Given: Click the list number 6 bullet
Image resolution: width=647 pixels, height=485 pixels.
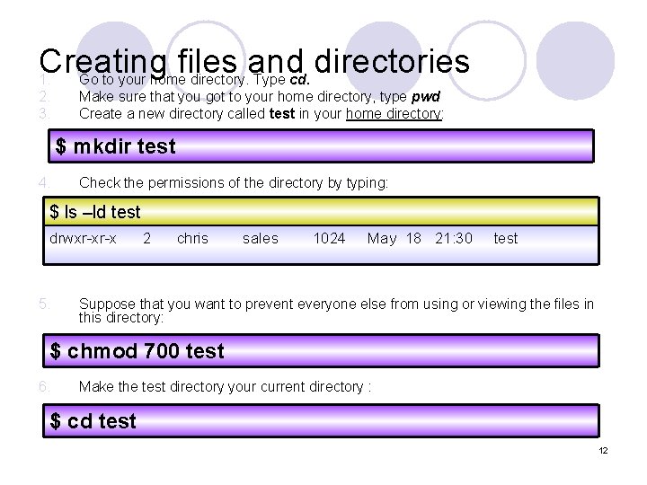Looking at the screenshot, I should [x=43, y=387].
